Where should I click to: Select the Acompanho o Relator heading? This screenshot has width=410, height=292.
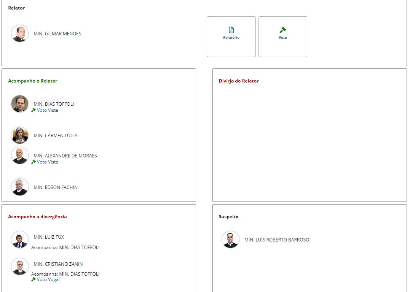point(33,81)
